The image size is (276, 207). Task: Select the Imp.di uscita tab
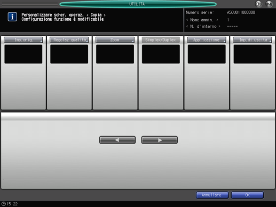253,40
